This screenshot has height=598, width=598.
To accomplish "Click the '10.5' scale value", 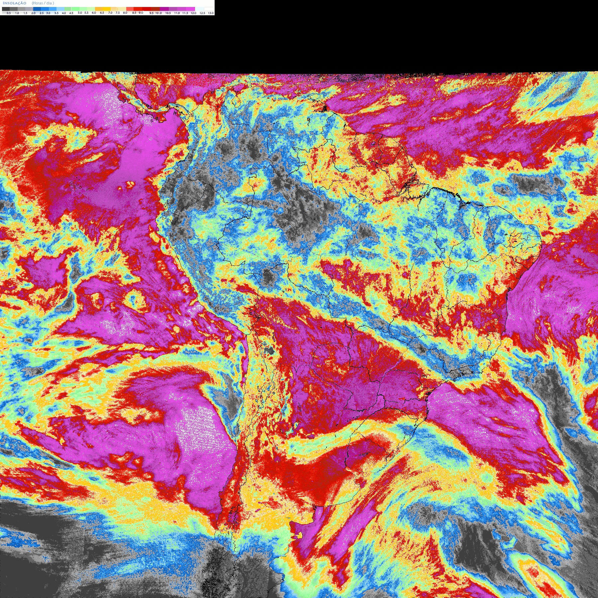I will pyautogui.click(x=168, y=13).
